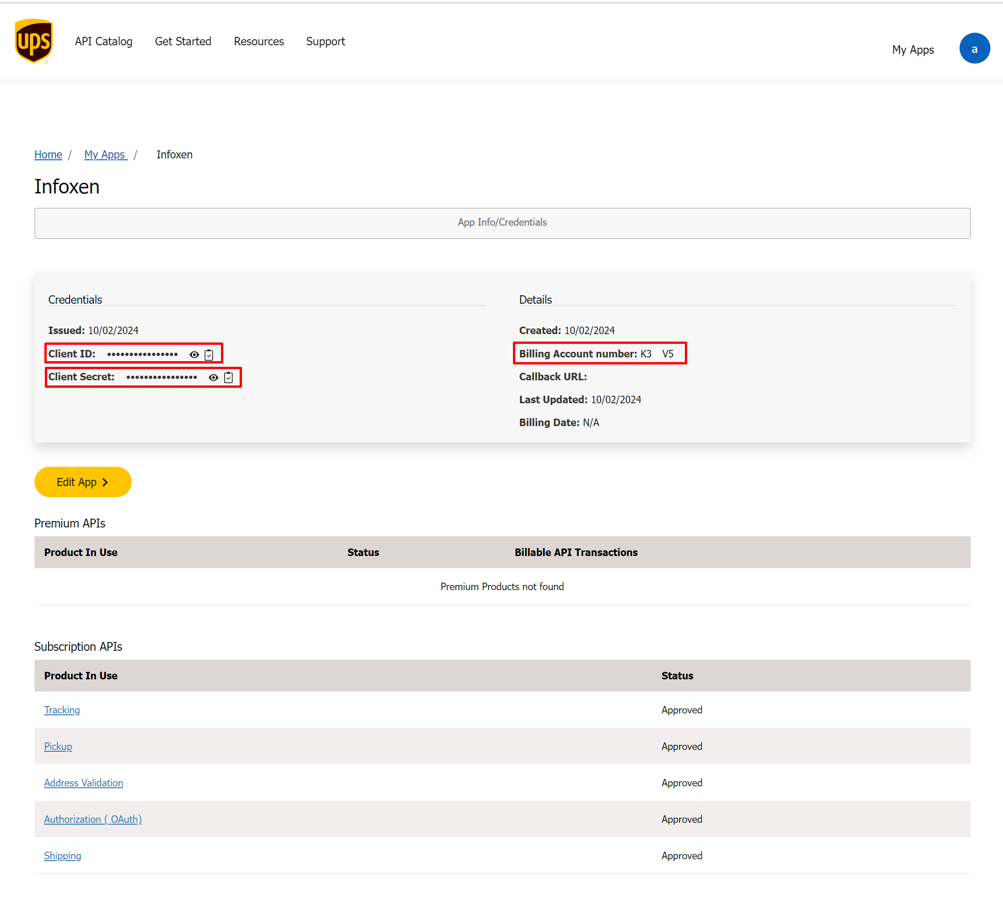Click 'Premium Products not found' message
Viewport: 1003px width, 898px height.
coord(502,587)
